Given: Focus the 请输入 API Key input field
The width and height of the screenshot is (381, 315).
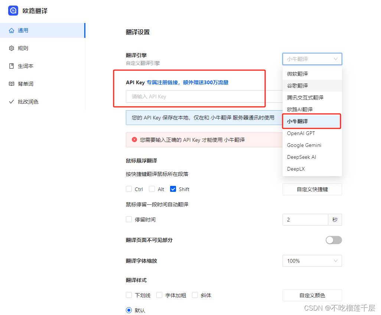Looking at the screenshot, I should coord(204,97).
